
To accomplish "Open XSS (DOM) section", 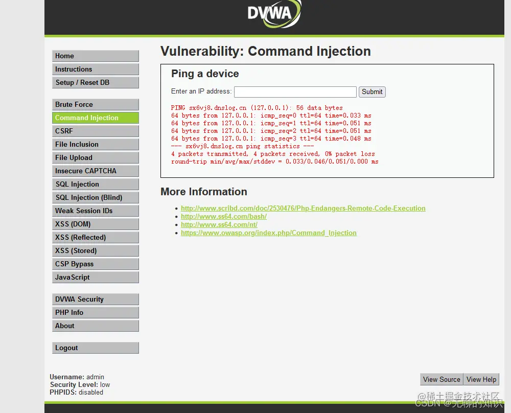I will click(96, 224).
